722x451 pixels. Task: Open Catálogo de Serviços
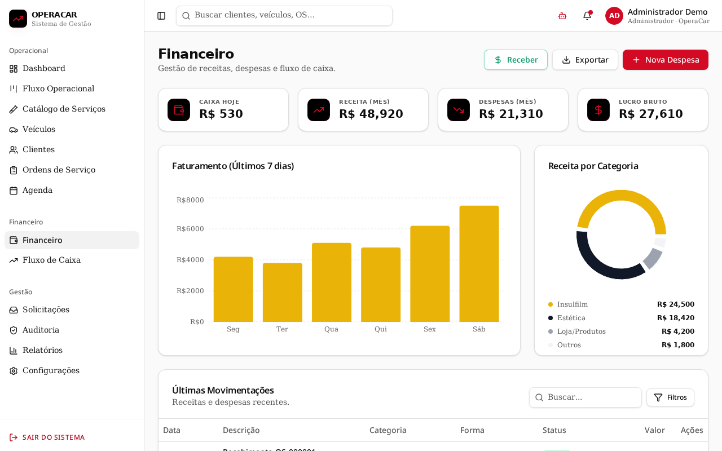[72, 109]
